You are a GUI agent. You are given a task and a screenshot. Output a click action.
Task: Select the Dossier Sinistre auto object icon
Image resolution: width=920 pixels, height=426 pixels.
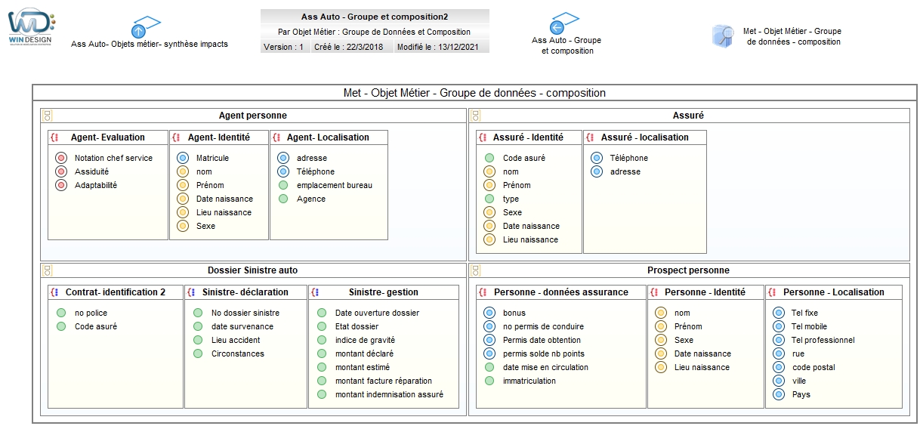pyautogui.click(x=47, y=270)
